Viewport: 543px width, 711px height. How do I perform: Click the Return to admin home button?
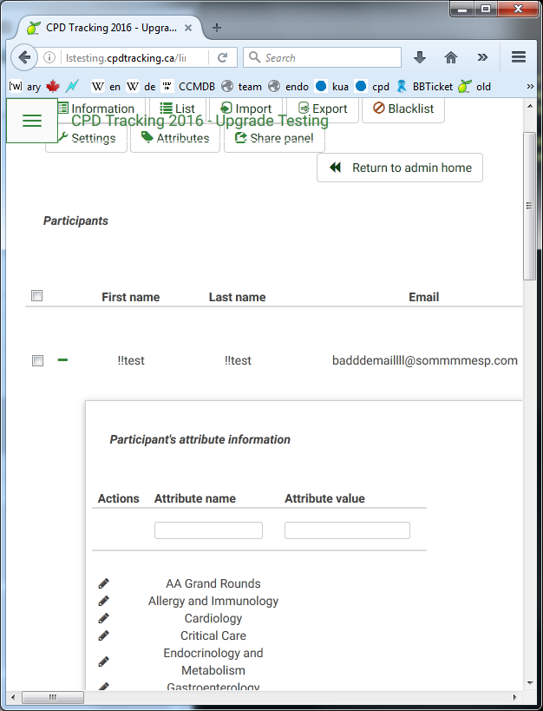[x=400, y=168]
